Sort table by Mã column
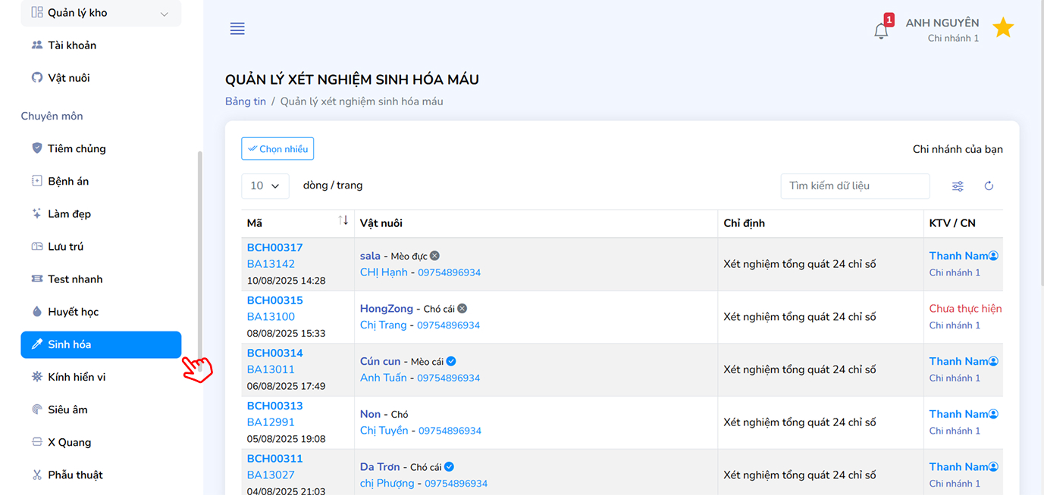This screenshot has height=495, width=1044. coord(343,220)
